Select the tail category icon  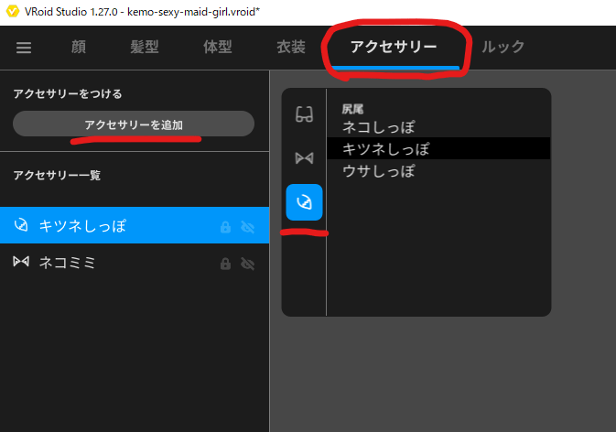coord(304,202)
